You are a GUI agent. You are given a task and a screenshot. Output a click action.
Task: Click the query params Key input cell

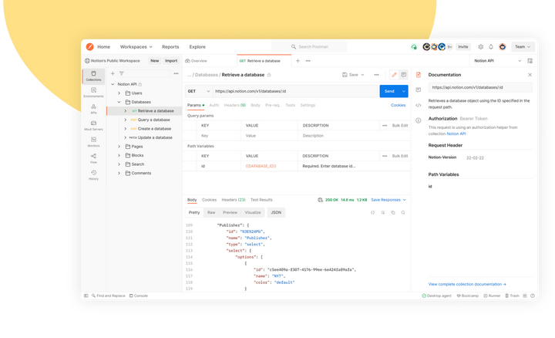219,136
